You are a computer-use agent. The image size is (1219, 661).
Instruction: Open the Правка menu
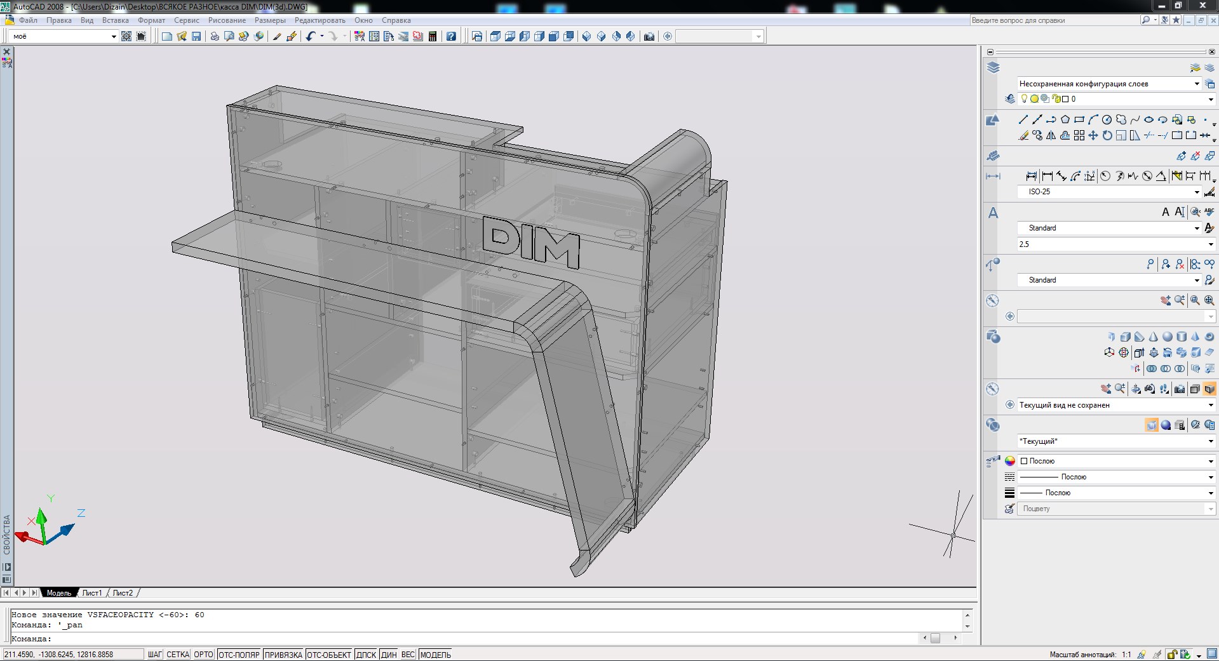58,20
